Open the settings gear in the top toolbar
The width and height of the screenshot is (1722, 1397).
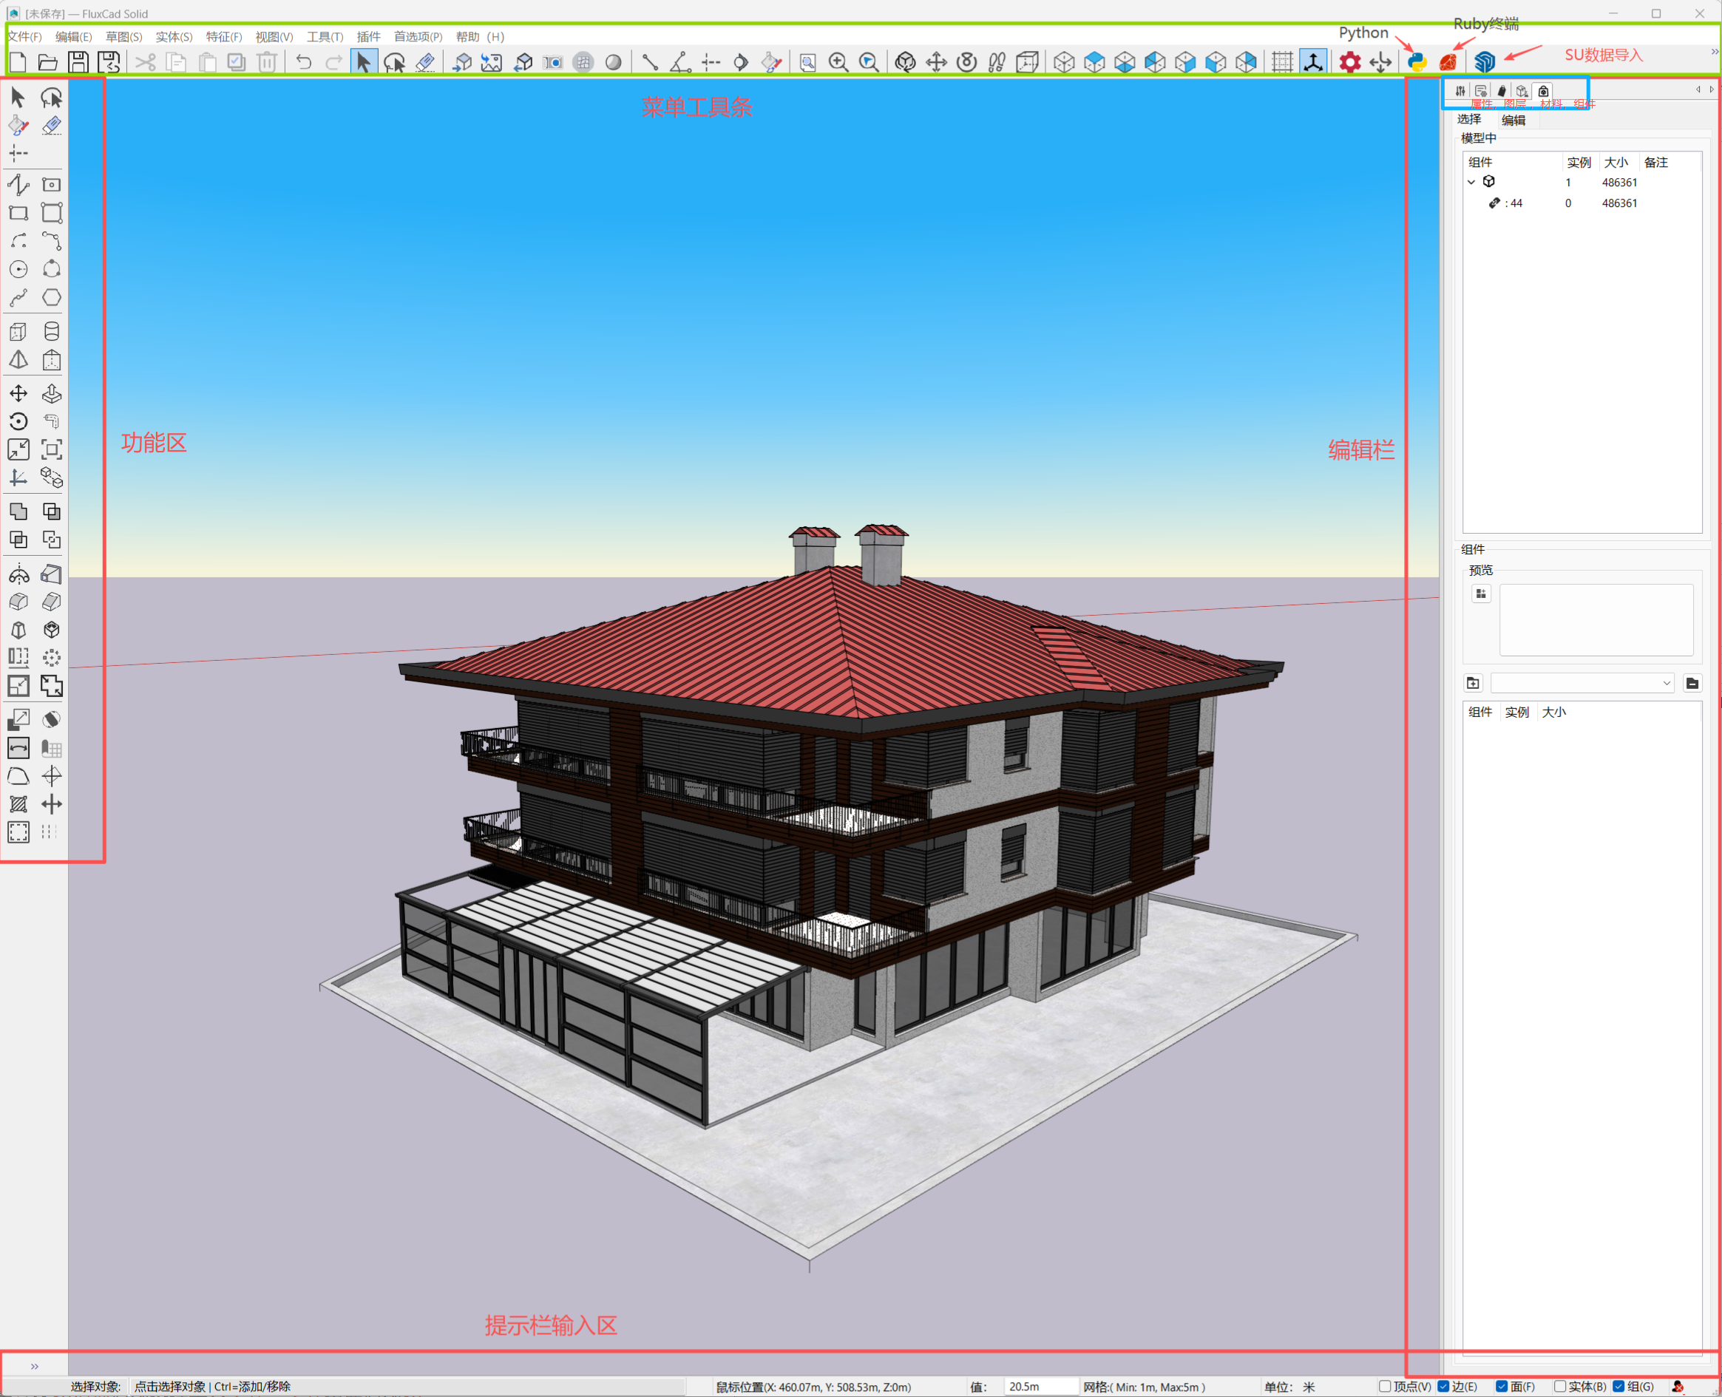[x=1349, y=62]
